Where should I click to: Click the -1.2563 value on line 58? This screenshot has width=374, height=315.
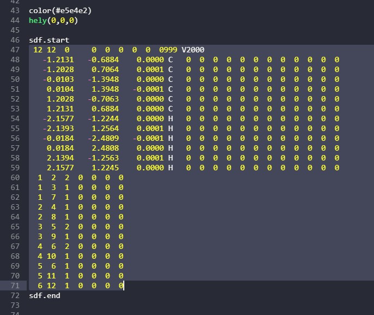(x=103, y=158)
